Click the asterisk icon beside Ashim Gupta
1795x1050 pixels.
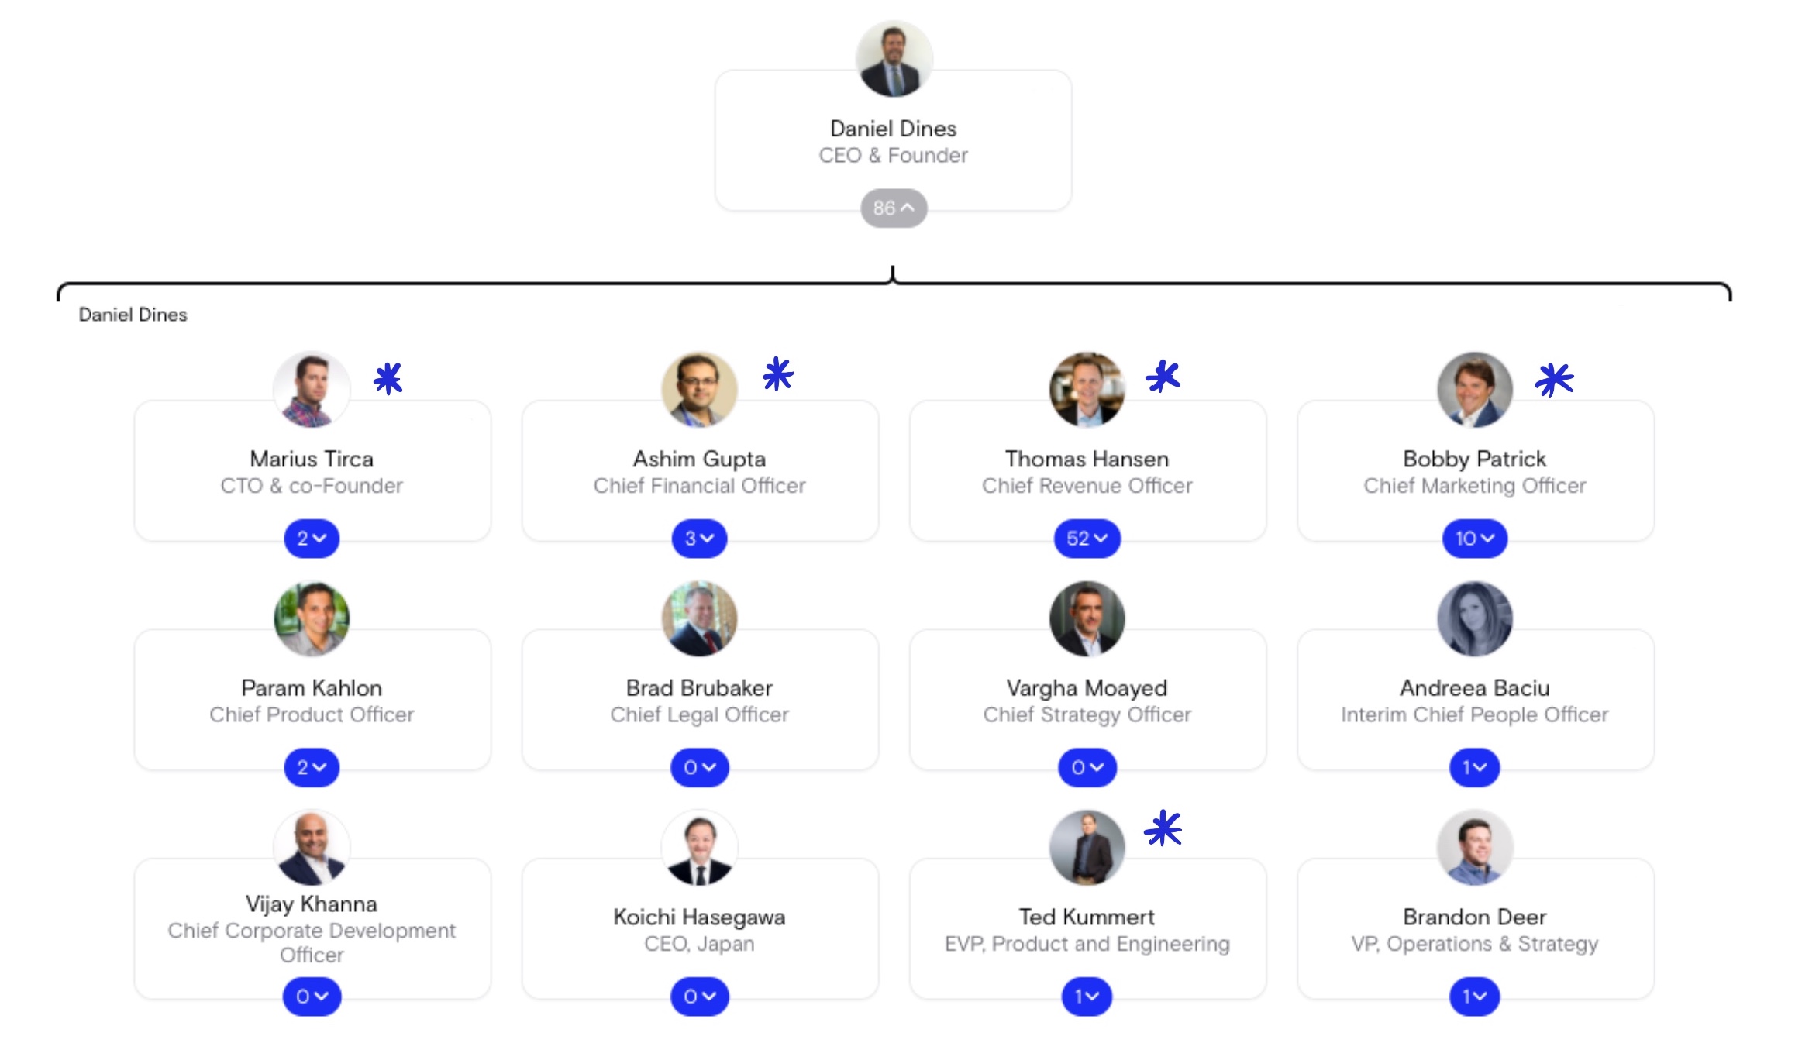(x=777, y=374)
